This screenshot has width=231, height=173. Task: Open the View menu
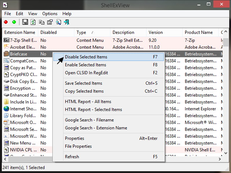[32, 14]
